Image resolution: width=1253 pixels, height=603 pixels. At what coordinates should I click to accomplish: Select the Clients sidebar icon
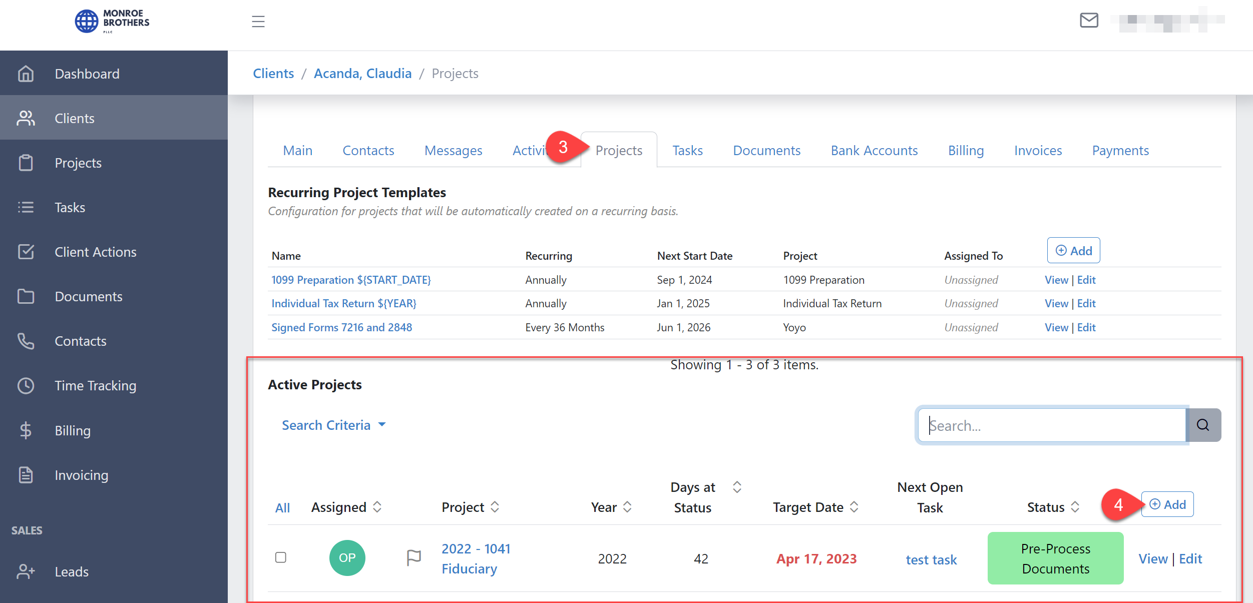(26, 118)
